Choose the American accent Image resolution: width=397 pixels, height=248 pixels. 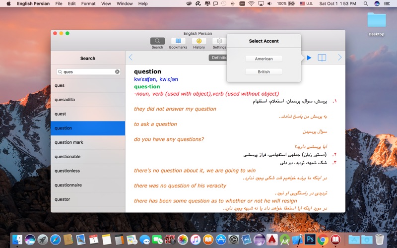[264, 59]
